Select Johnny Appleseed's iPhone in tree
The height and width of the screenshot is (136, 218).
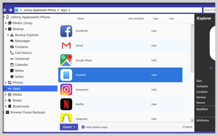(x=30, y=17)
